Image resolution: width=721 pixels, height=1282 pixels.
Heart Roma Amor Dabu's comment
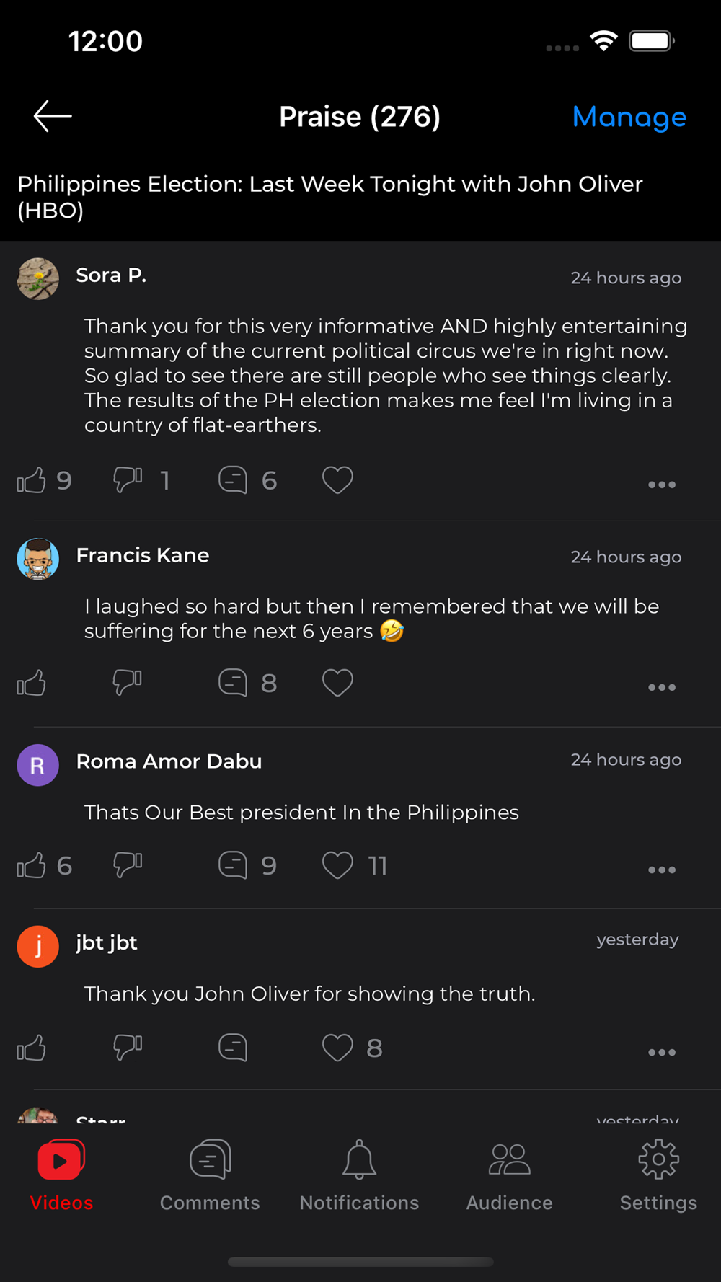pyautogui.click(x=337, y=865)
